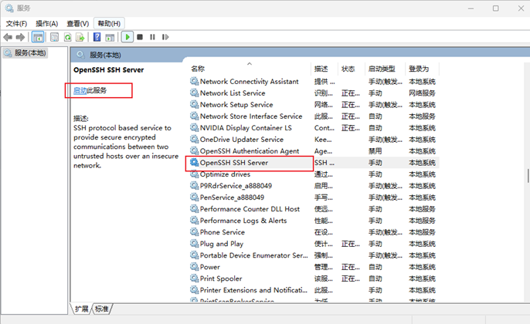The width and height of the screenshot is (530, 324).
Task: Sort by 启动类型 column header
Action: click(x=382, y=69)
